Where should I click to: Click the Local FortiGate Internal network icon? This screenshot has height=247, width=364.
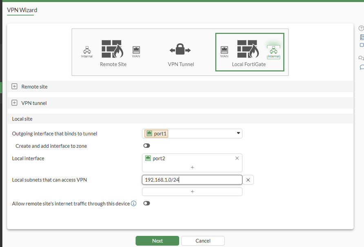click(273, 52)
